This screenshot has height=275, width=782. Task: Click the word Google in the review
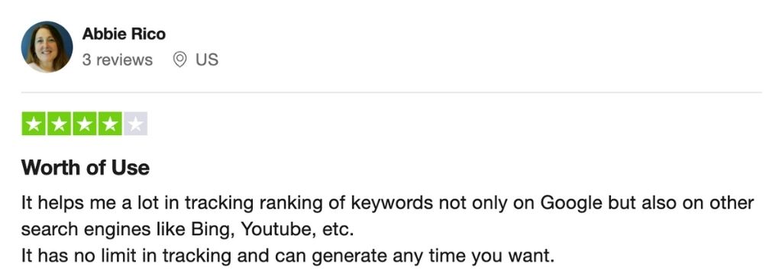pos(571,204)
